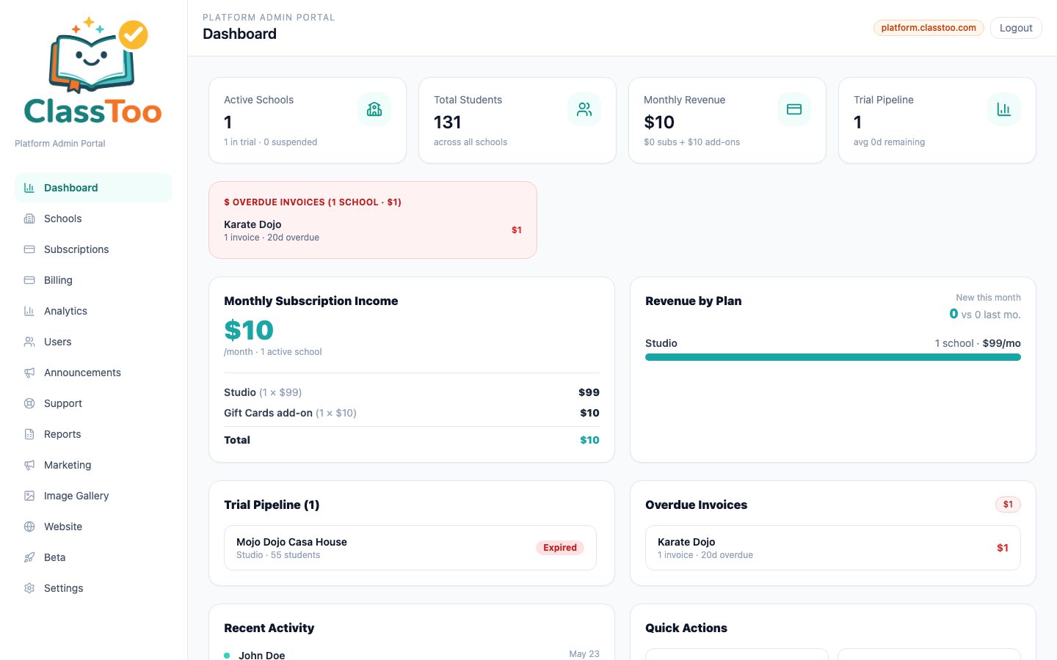1057x660 pixels.
Task: Click the Support lifebuoy icon in sidebar
Action: click(29, 403)
